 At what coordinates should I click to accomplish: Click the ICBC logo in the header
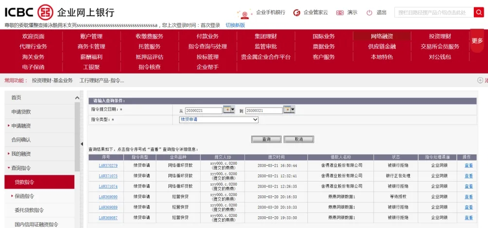(x=29, y=12)
